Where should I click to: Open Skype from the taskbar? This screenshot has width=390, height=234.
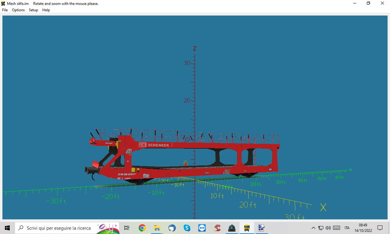[187, 228]
